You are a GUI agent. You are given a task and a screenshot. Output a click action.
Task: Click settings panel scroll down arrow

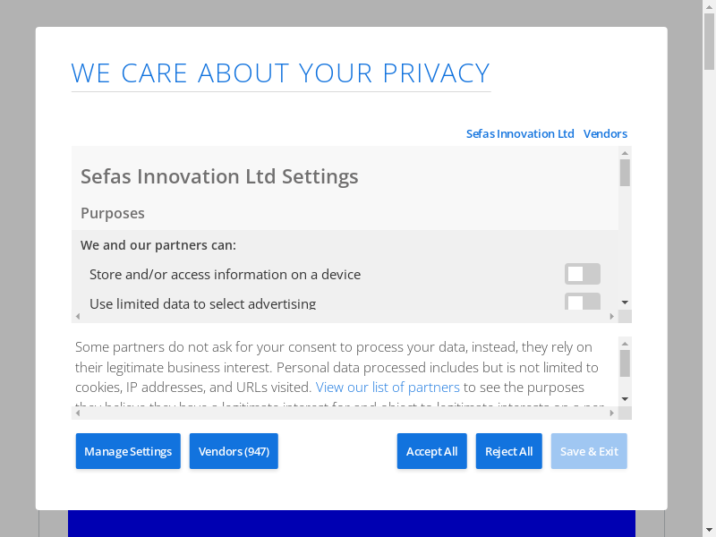click(625, 303)
